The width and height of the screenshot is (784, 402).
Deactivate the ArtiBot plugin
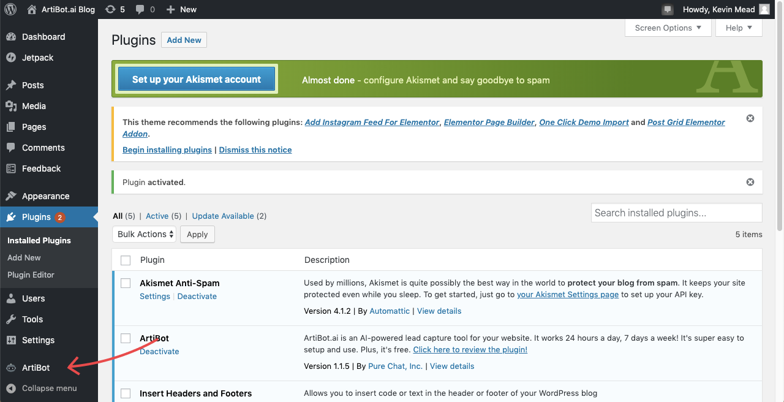pos(159,351)
